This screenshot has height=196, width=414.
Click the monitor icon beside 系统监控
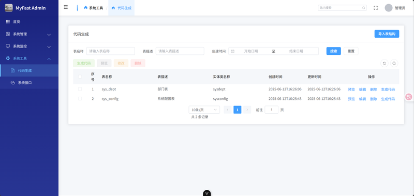(x=8, y=46)
